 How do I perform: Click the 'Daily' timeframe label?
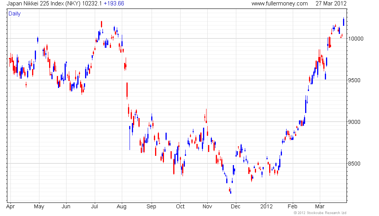pyautogui.click(x=15, y=14)
